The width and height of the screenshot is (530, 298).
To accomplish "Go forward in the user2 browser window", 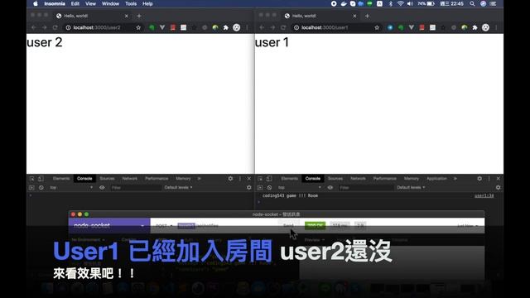I will pos(44,27).
